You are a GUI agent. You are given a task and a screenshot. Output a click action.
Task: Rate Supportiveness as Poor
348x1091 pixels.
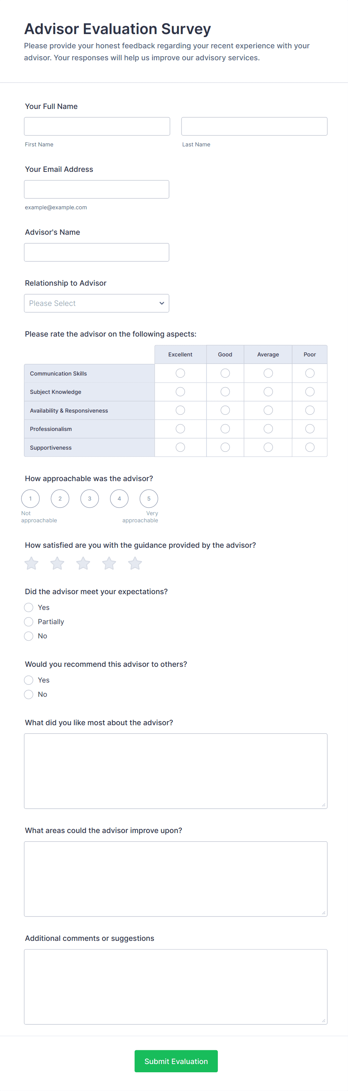310,447
